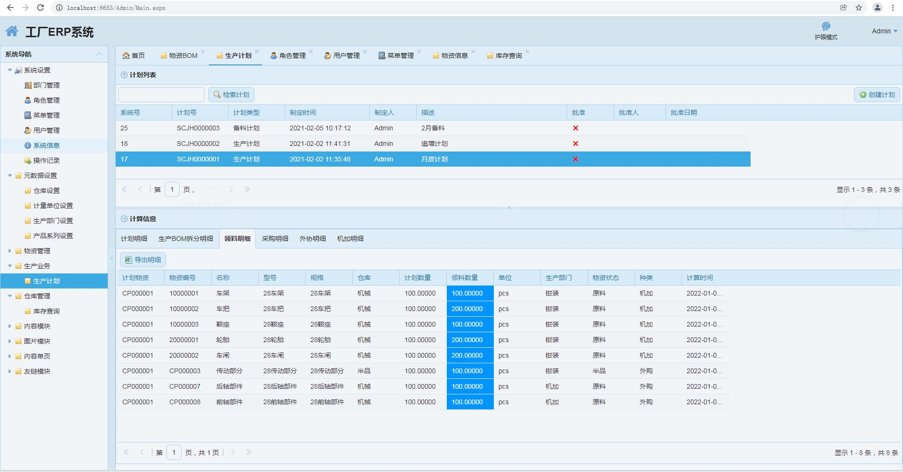Collapse the 生产业务 tree node
This screenshot has width=903, height=472.
[10, 266]
